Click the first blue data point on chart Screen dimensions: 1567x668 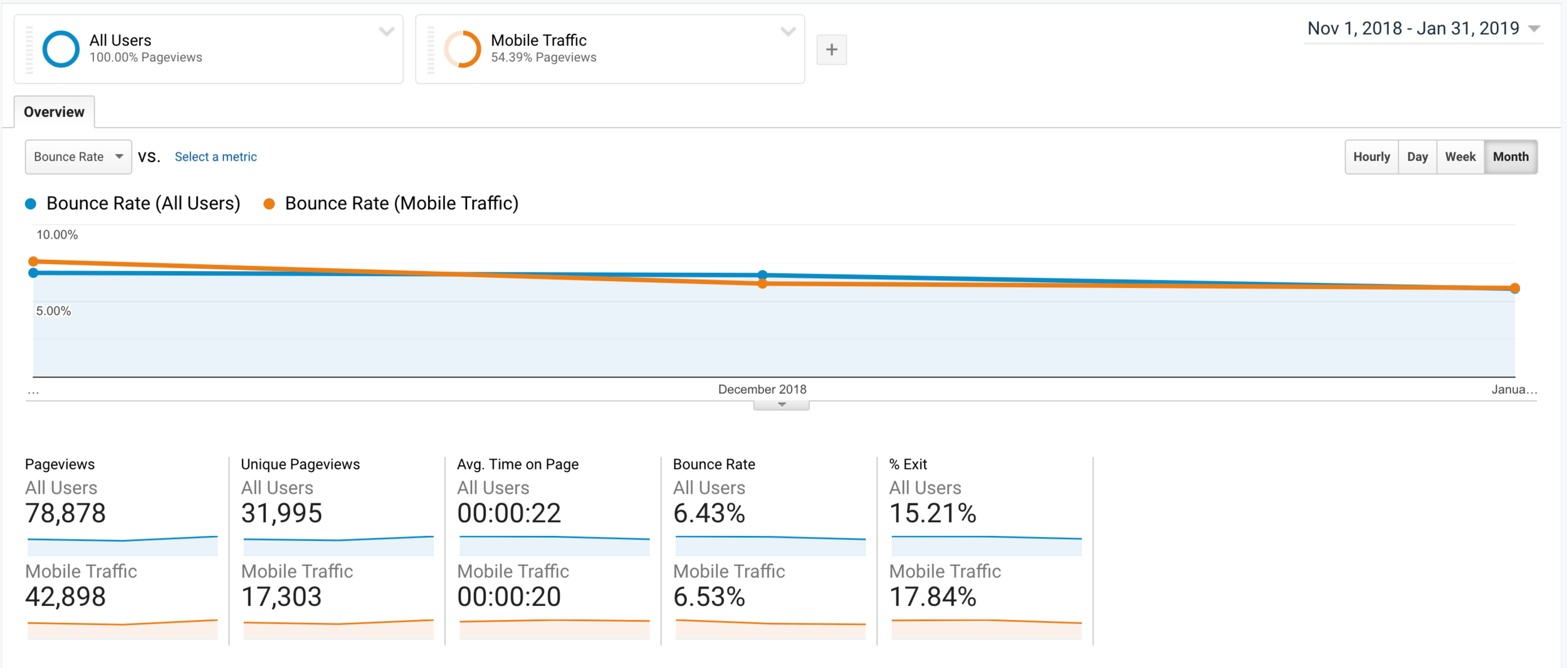pyautogui.click(x=34, y=273)
